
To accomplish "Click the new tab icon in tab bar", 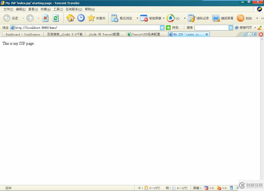I will click(250, 34).
